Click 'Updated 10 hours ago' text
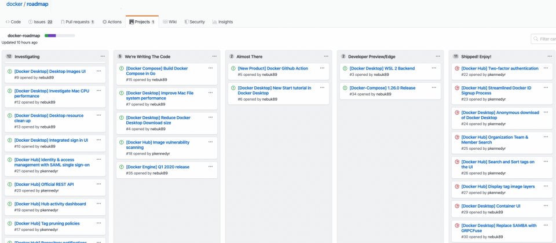 pos(20,42)
